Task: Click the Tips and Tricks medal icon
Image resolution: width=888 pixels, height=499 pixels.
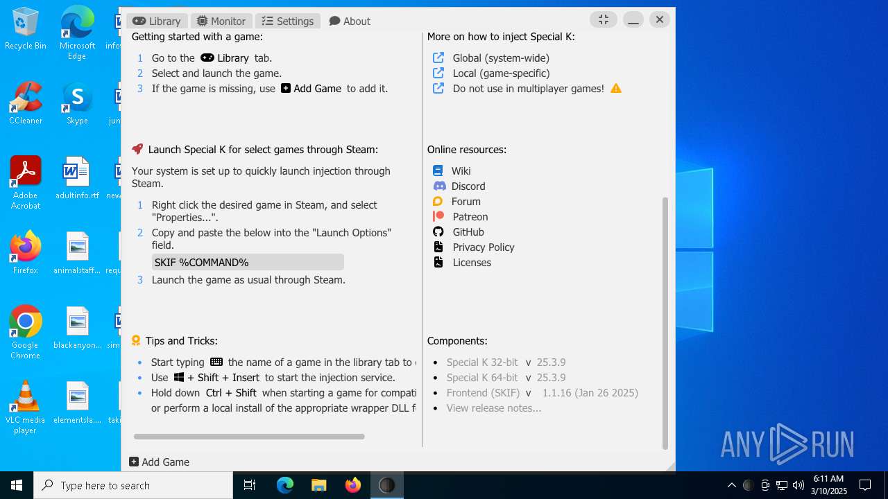Action: coord(136,340)
